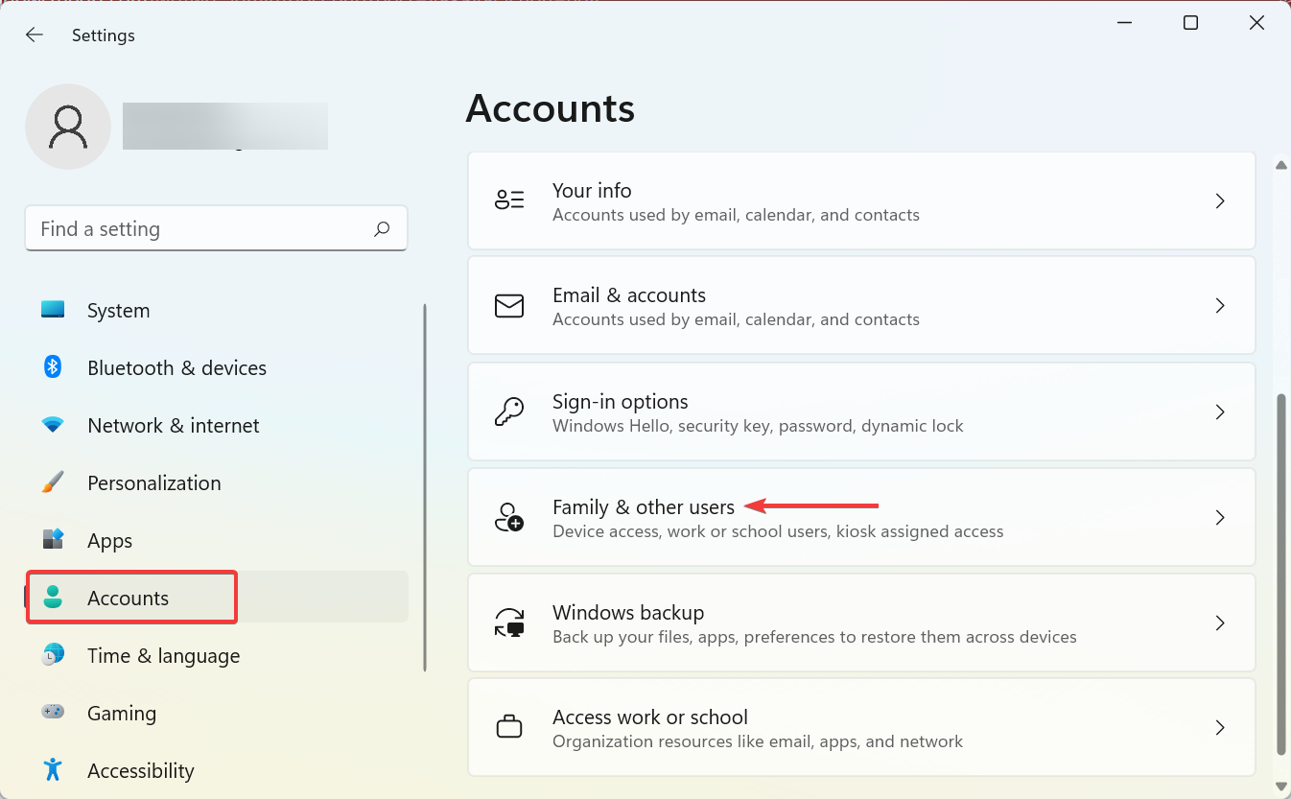Select Accounts in the sidebar
Screen dimensions: 1291x799
(x=217, y=598)
